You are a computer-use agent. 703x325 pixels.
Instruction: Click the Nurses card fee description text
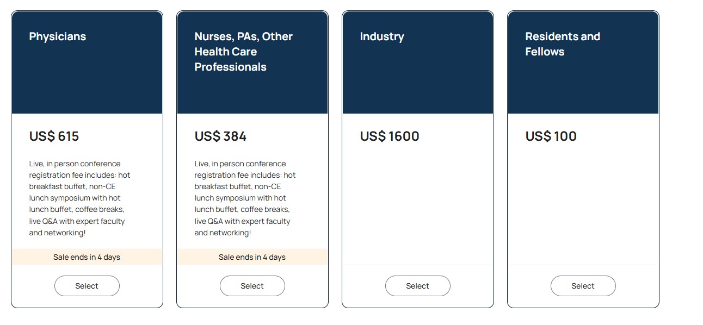click(245, 198)
